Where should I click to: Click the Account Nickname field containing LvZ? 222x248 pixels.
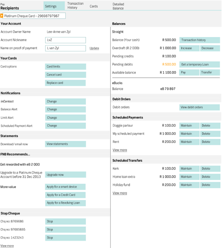tap(65, 40)
